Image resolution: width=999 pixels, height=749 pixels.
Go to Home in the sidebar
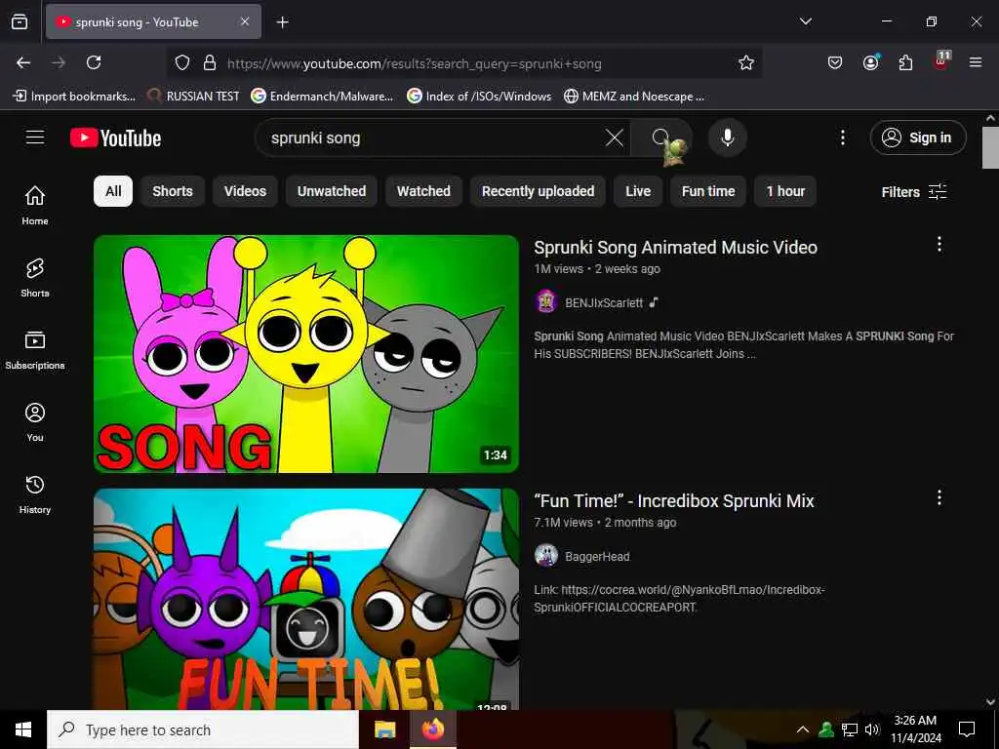click(35, 205)
